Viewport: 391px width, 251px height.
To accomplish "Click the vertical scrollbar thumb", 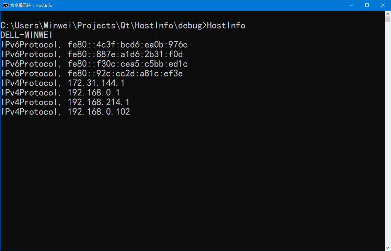I will [388, 20].
